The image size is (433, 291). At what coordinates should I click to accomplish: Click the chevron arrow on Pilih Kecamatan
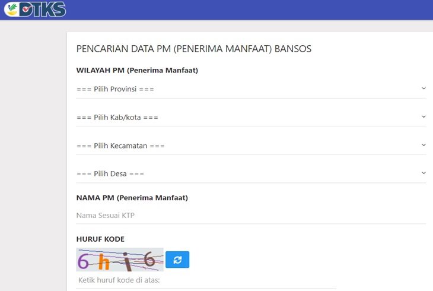424,145
